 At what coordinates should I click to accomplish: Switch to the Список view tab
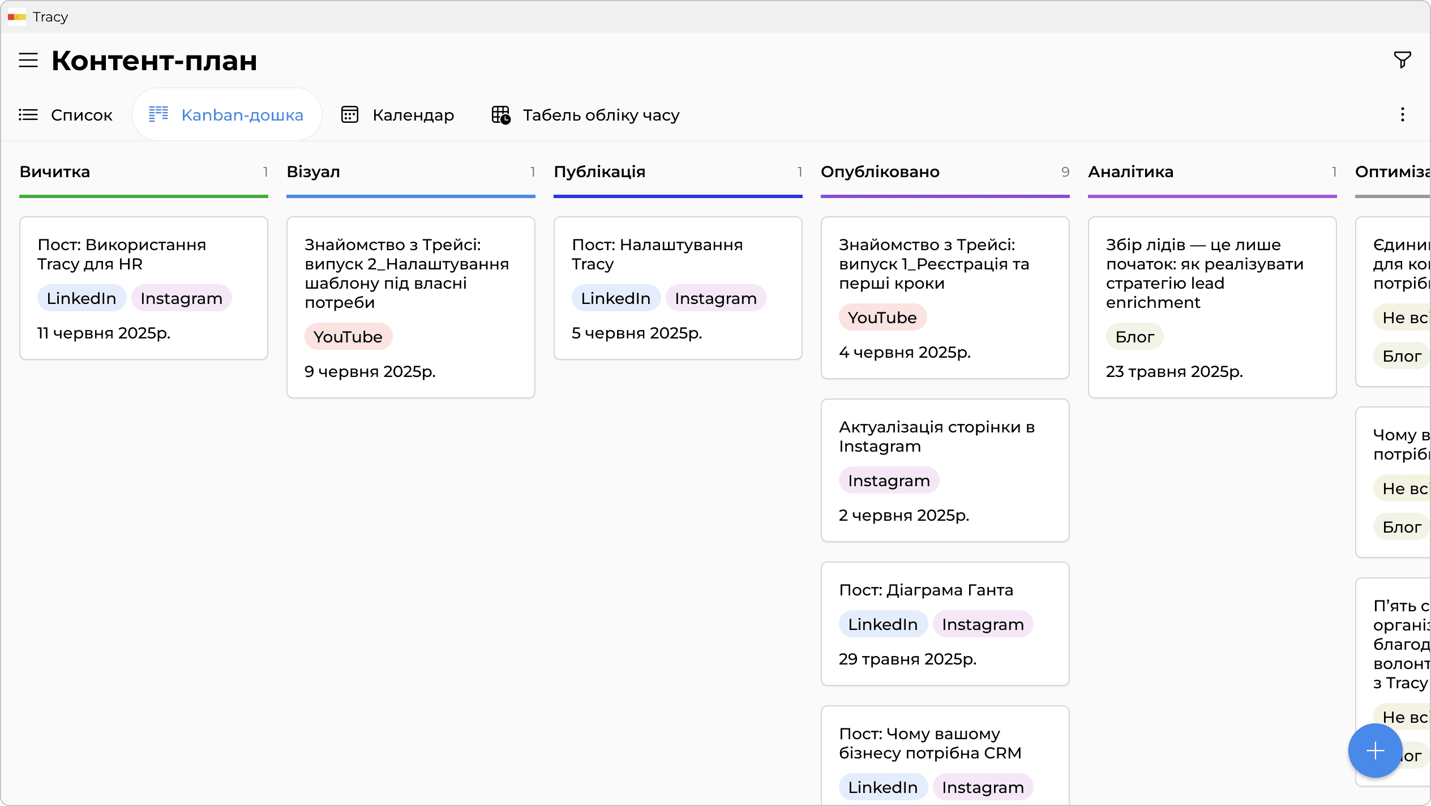tap(66, 115)
